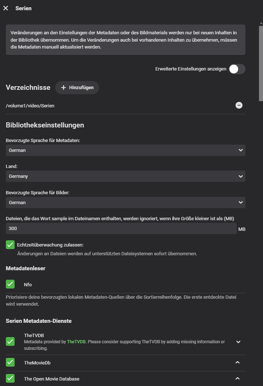This screenshot has height=386, width=263.
Task: Uncheck The Open Movie Database service
Action: click(10, 378)
